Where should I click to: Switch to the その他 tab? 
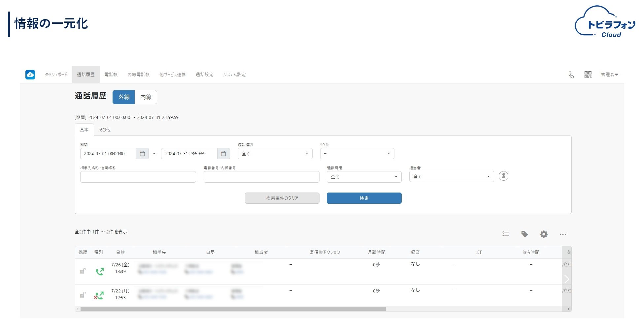[105, 130]
